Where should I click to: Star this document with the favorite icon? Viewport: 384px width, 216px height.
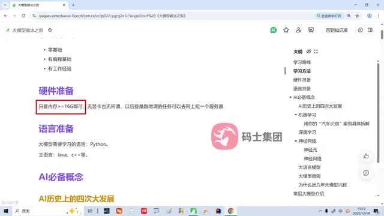click(x=286, y=30)
